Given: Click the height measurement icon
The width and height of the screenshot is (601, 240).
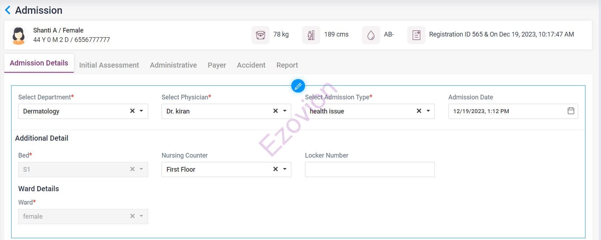Looking at the screenshot, I should click(x=311, y=35).
